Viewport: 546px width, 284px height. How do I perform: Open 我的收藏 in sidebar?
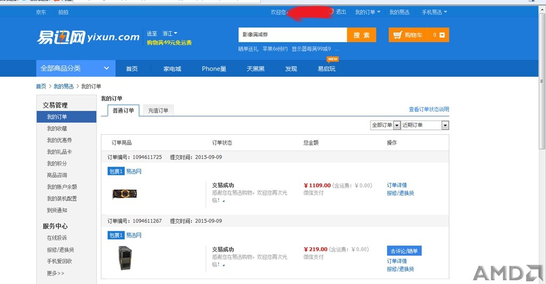point(57,128)
